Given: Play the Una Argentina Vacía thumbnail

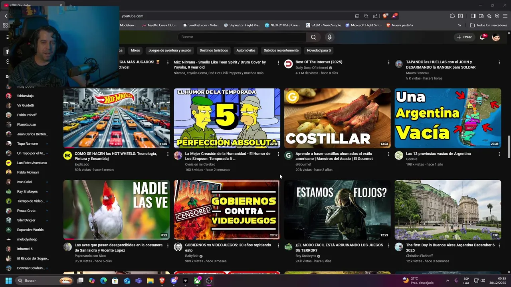Looking at the screenshot, I should (x=448, y=118).
